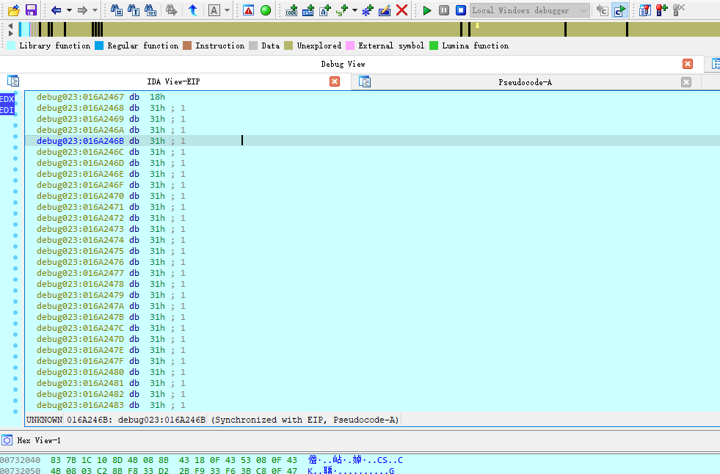Search byte sequence binoculars icon with 101
Viewport: 720px width, 474px height.
click(150, 10)
